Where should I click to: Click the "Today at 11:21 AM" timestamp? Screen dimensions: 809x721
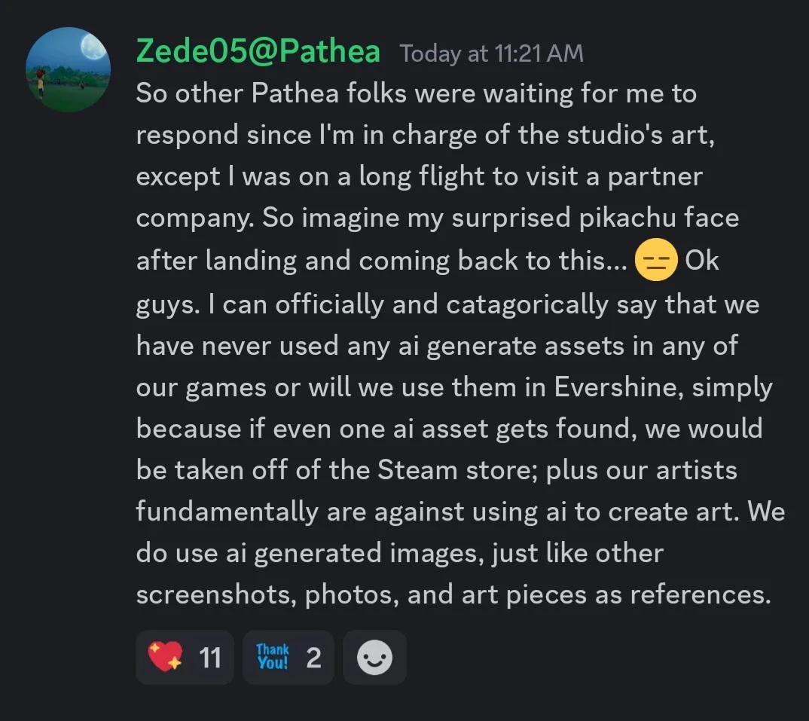[x=491, y=53]
